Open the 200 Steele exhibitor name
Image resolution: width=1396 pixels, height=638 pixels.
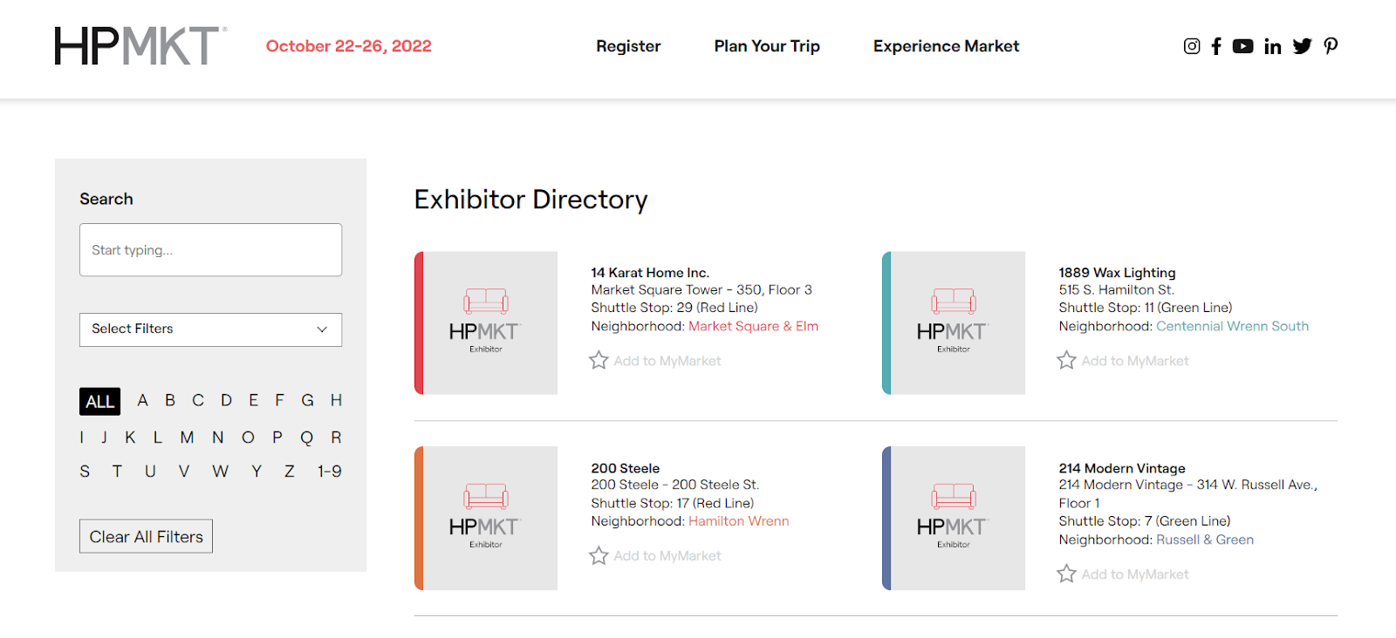point(625,468)
